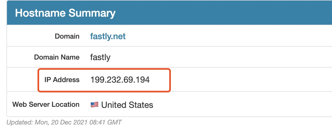
Task: Select the Domain row label
Action: coord(67,36)
